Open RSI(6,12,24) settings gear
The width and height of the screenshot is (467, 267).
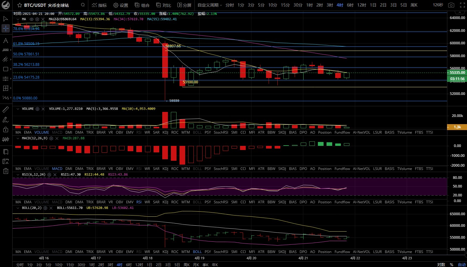(49, 175)
